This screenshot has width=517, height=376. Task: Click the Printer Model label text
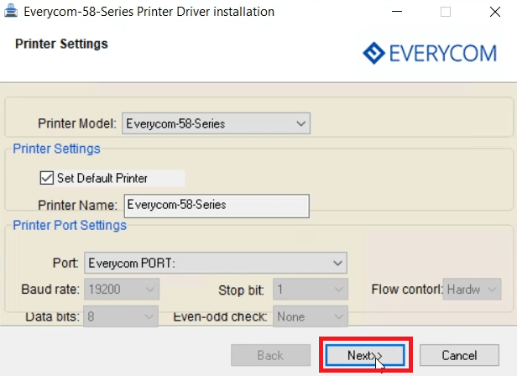click(76, 123)
